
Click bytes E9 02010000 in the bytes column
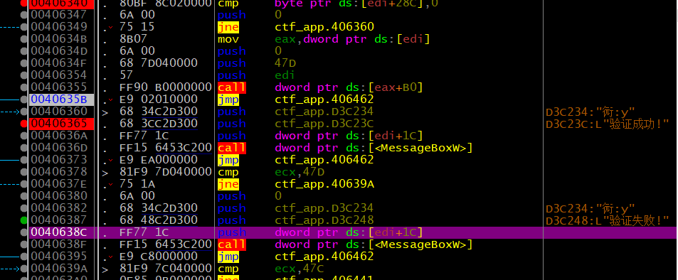point(159,99)
